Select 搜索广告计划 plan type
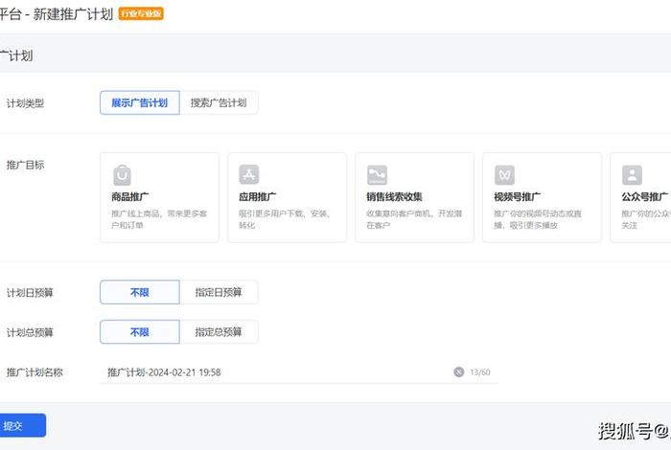The image size is (671, 450). click(219, 102)
